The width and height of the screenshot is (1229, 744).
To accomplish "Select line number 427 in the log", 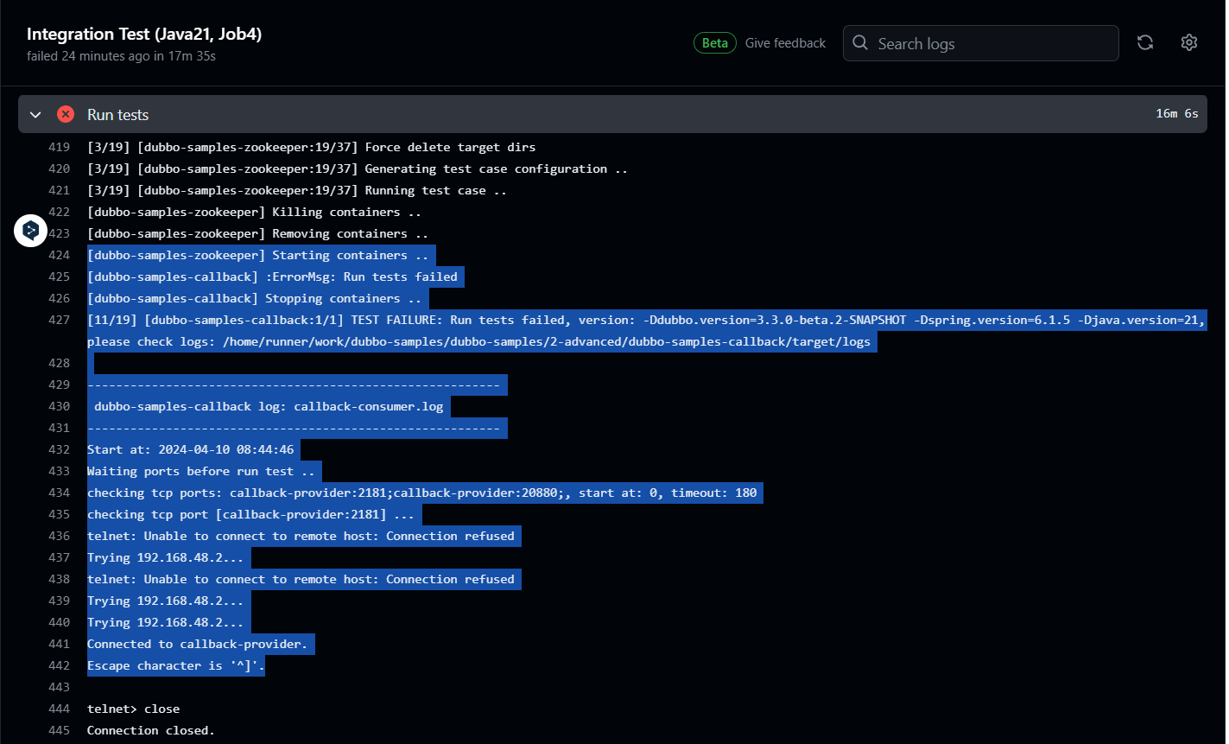I will (x=59, y=321).
